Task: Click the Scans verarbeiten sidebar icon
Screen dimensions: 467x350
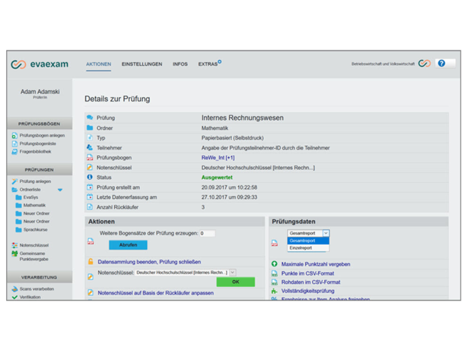Action: click(x=15, y=289)
